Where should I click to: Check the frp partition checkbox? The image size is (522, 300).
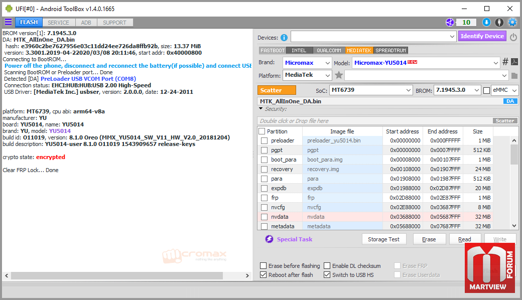coord(265,198)
